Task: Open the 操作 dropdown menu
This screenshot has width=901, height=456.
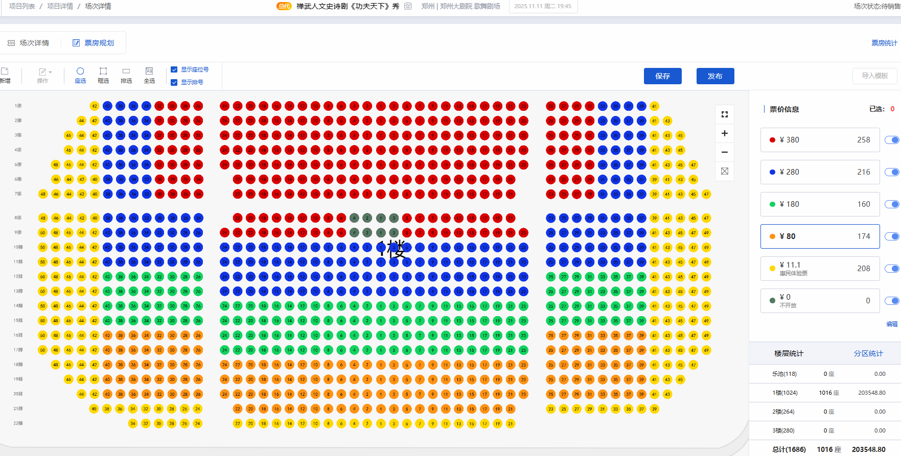Action: [44, 75]
